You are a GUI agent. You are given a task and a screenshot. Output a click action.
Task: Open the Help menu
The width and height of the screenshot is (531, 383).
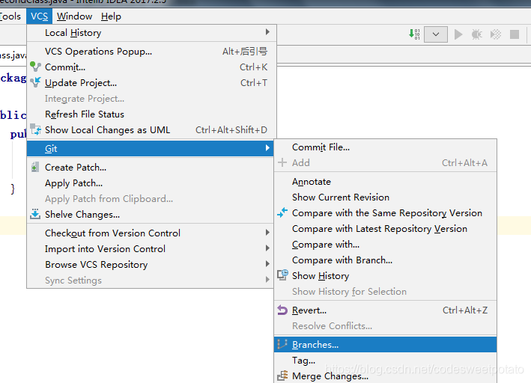(111, 16)
